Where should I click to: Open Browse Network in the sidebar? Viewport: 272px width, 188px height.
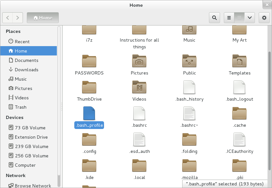29,185
